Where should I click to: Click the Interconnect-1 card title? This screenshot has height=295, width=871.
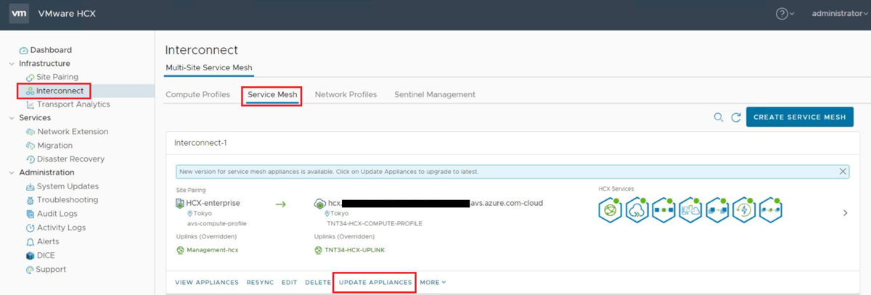click(200, 143)
